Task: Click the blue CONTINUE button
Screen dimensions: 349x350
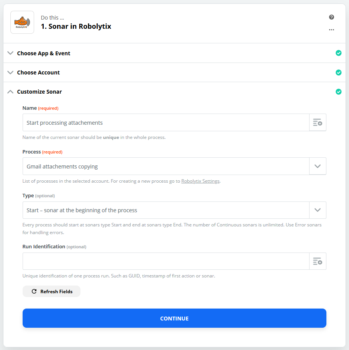Action: [x=174, y=318]
